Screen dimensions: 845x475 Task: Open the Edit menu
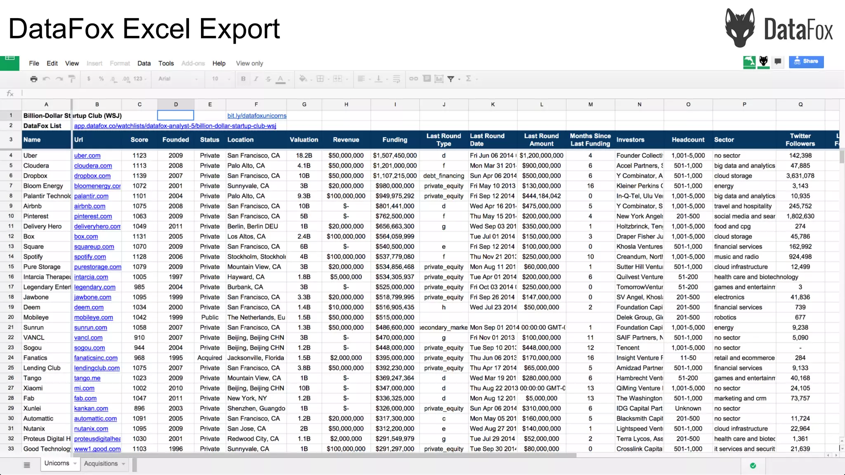coord(52,63)
